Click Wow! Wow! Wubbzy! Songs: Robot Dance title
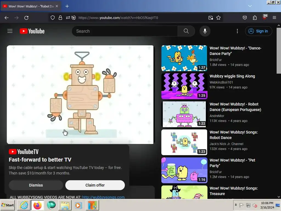 coord(234,135)
